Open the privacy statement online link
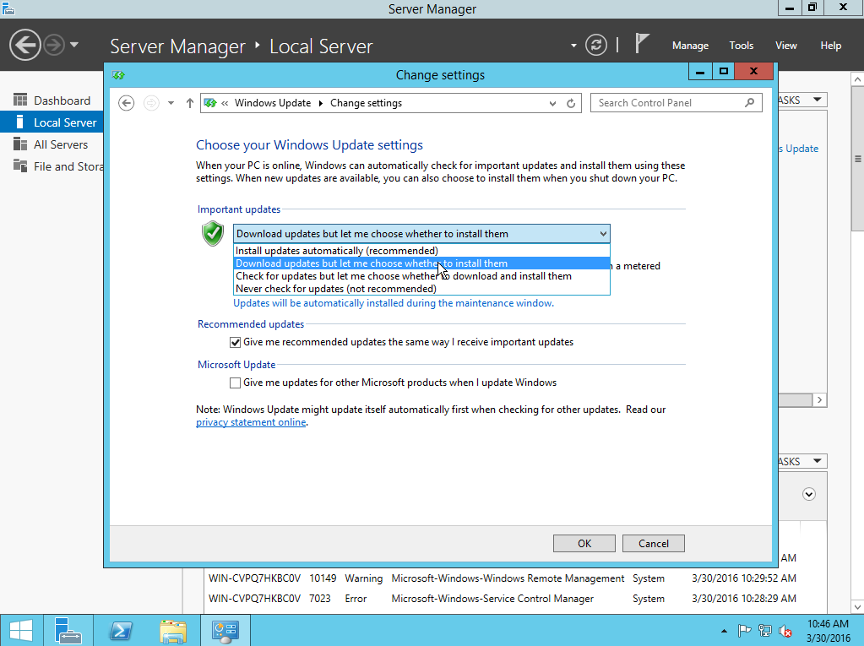This screenshot has height=646, width=864. (x=251, y=422)
